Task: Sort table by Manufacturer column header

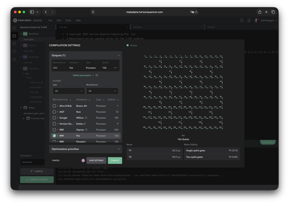Action: [62, 100]
